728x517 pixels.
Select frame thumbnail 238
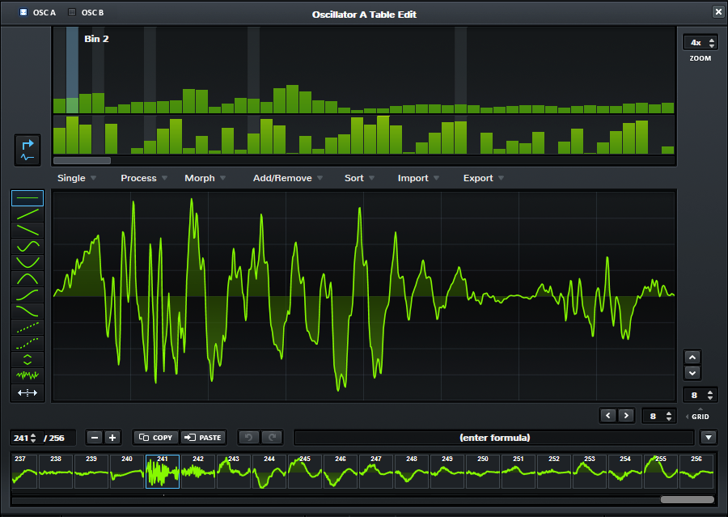coord(56,471)
